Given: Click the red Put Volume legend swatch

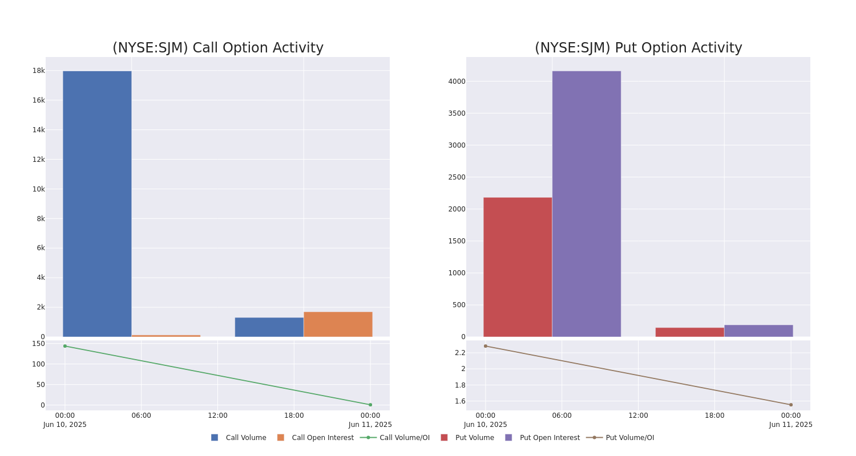Looking at the screenshot, I should pyautogui.click(x=444, y=438).
